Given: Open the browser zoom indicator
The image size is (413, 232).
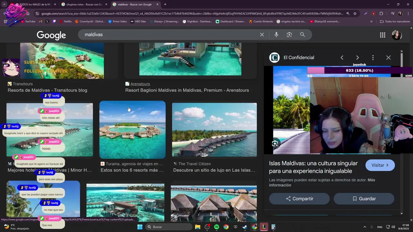Looking at the screenshot, I should [348, 14].
